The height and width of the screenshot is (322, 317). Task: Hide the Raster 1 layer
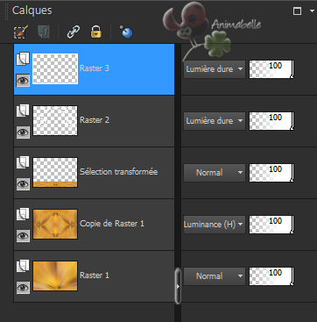[x=23, y=288]
